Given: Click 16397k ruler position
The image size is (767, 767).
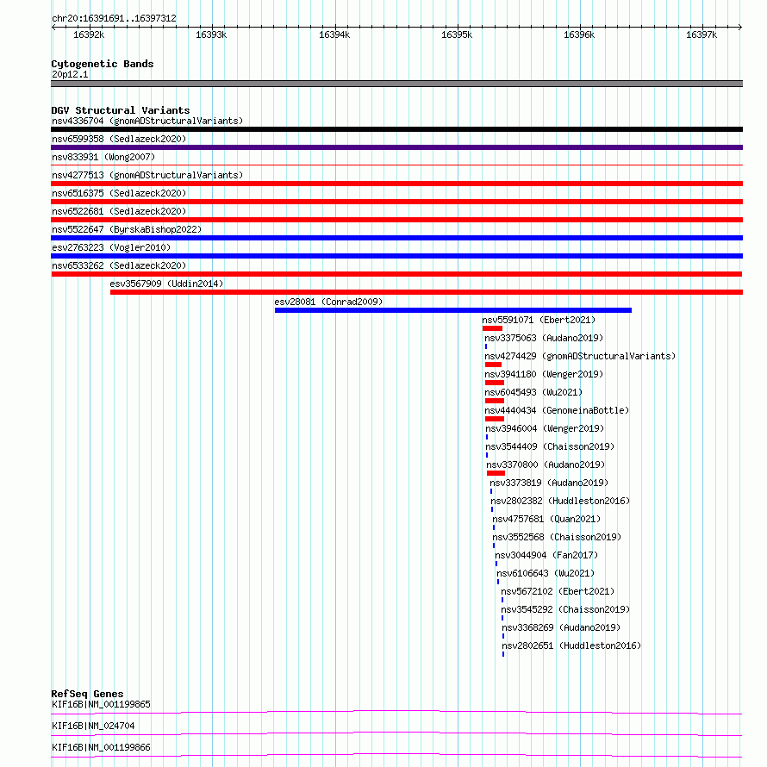Looking at the screenshot, I should click(x=702, y=34).
